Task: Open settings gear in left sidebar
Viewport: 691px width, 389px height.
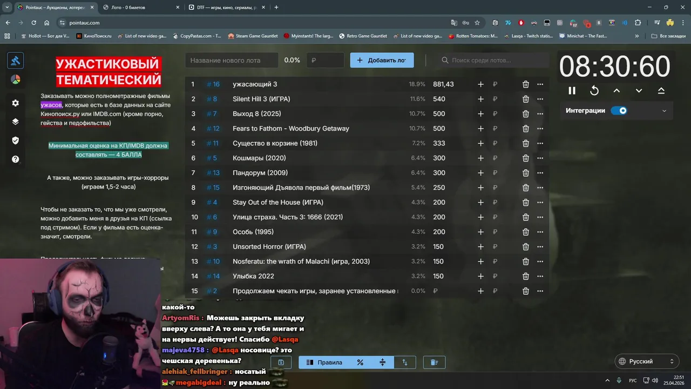Action: click(x=15, y=103)
